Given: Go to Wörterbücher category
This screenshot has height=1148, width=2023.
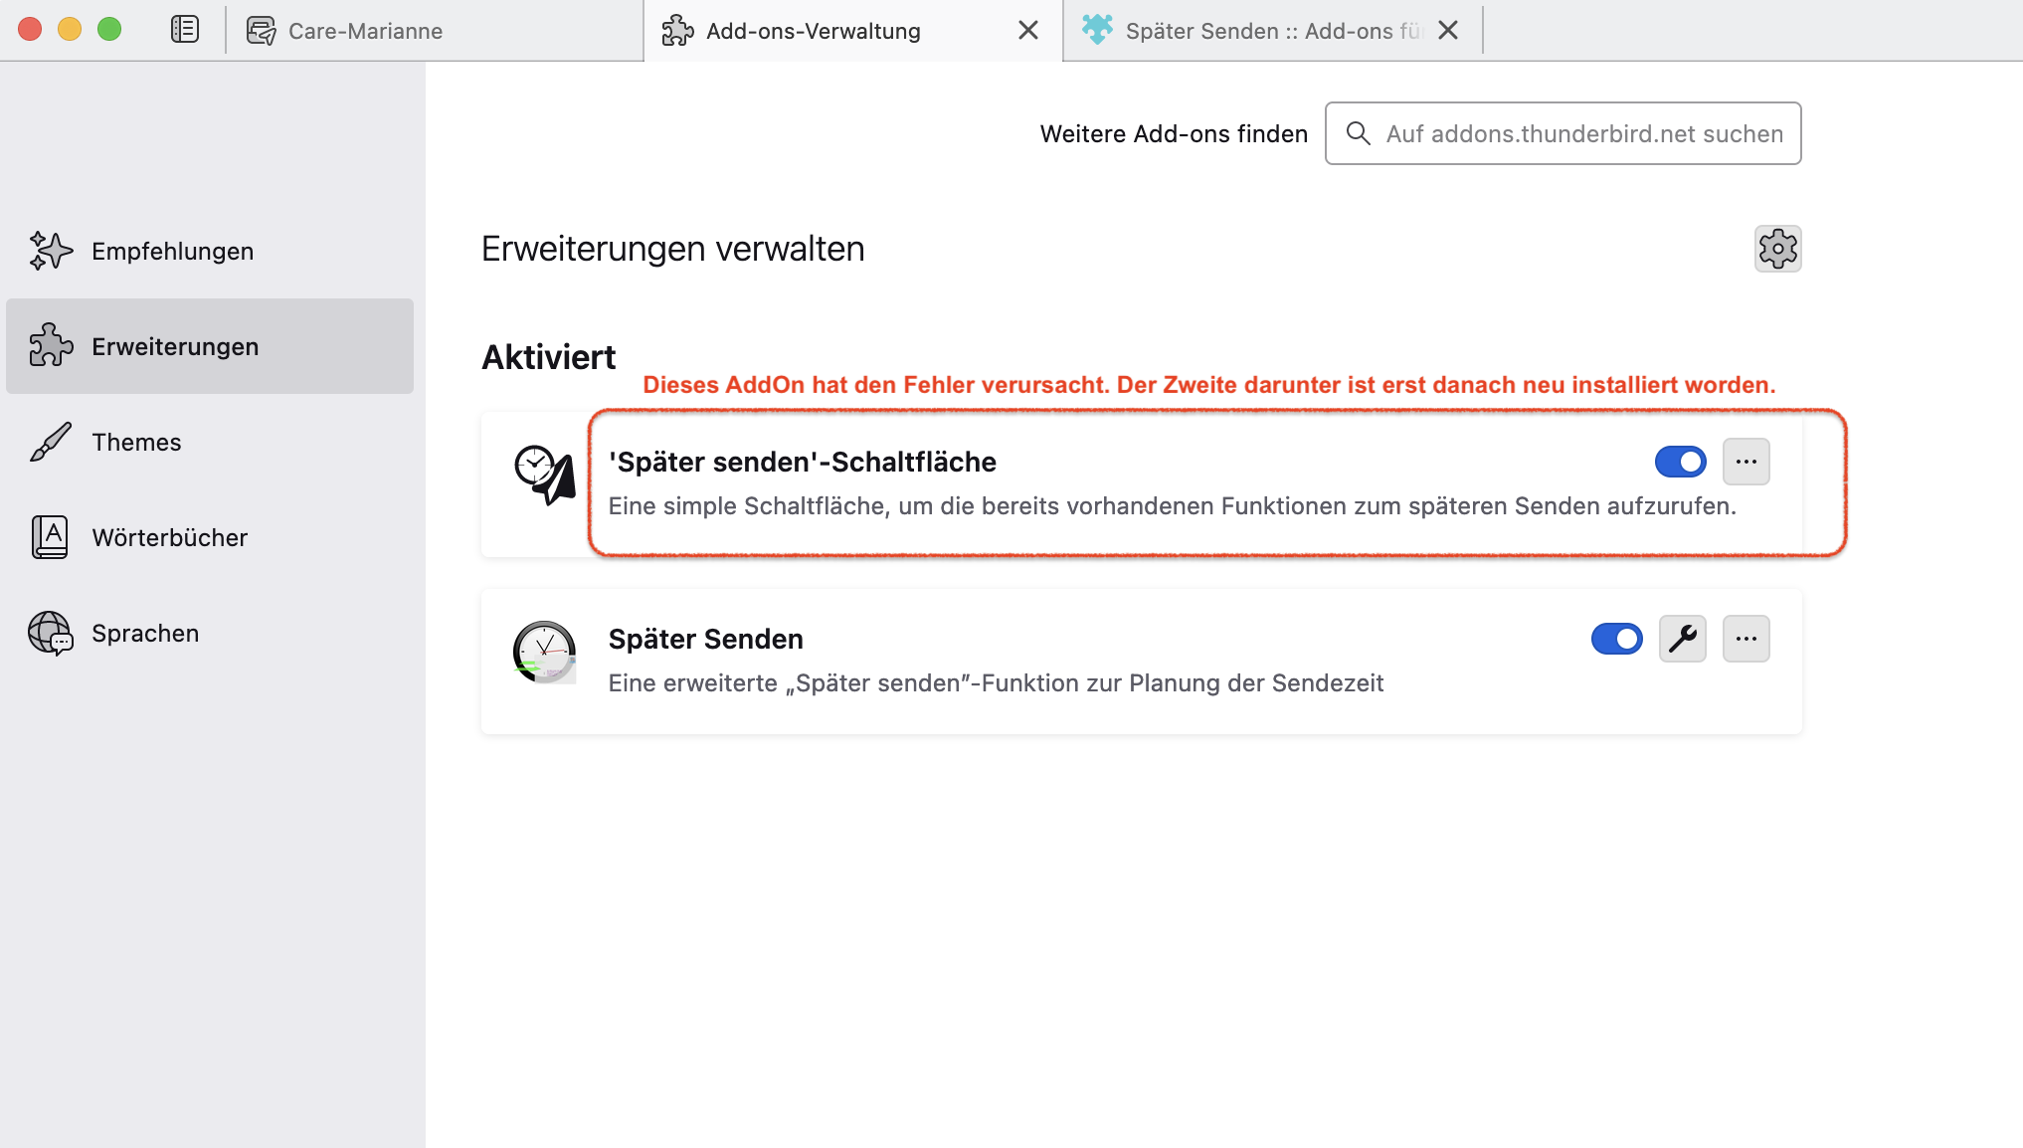Looking at the screenshot, I should 169,537.
